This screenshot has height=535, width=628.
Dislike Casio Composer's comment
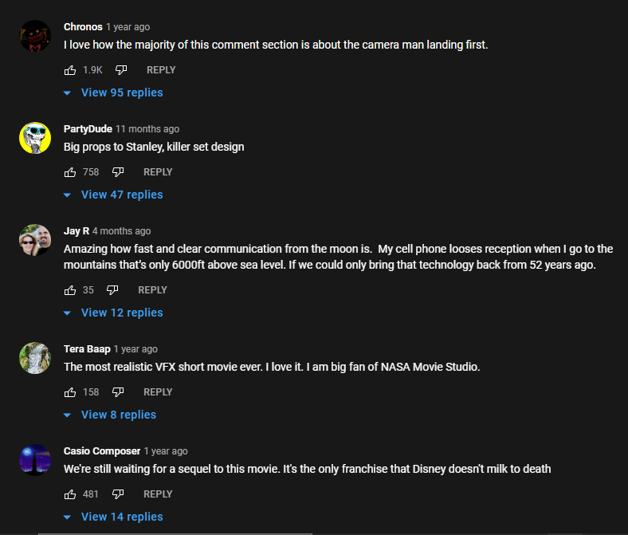pyautogui.click(x=118, y=494)
